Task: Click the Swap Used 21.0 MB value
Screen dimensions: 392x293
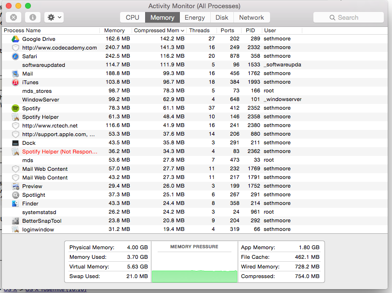Action: (136, 276)
